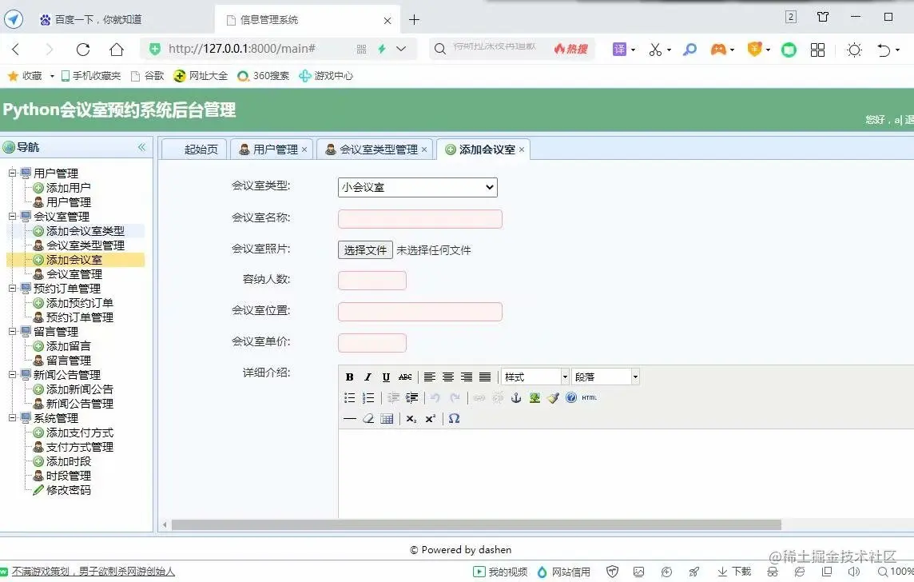
Task: Collapse the 导航 panel with the double chevron
Action: click(x=141, y=147)
